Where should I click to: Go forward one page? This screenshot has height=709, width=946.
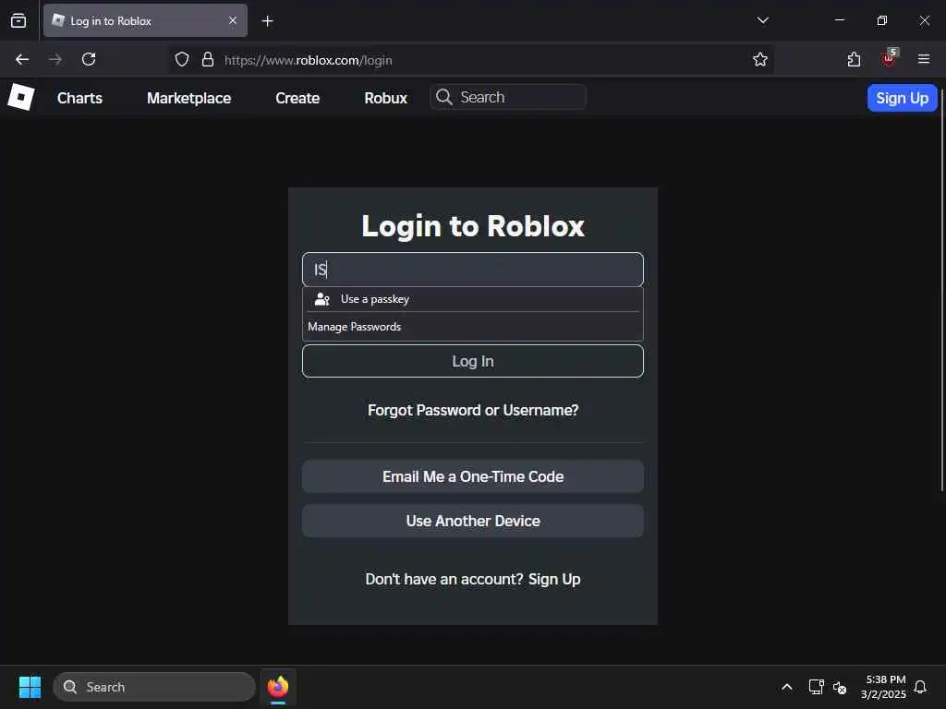55,60
